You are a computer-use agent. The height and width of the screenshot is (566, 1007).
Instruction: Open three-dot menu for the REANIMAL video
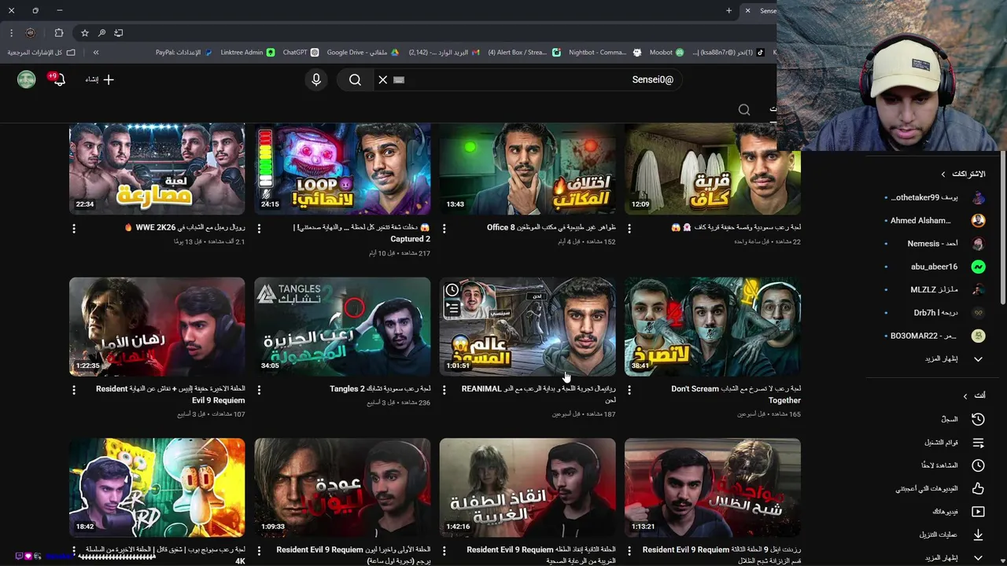tap(444, 389)
